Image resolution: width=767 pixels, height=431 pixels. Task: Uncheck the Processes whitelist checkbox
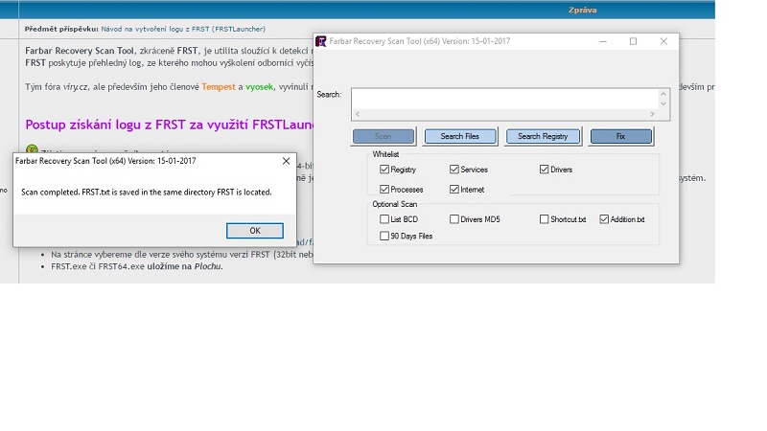click(x=384, y=189)
